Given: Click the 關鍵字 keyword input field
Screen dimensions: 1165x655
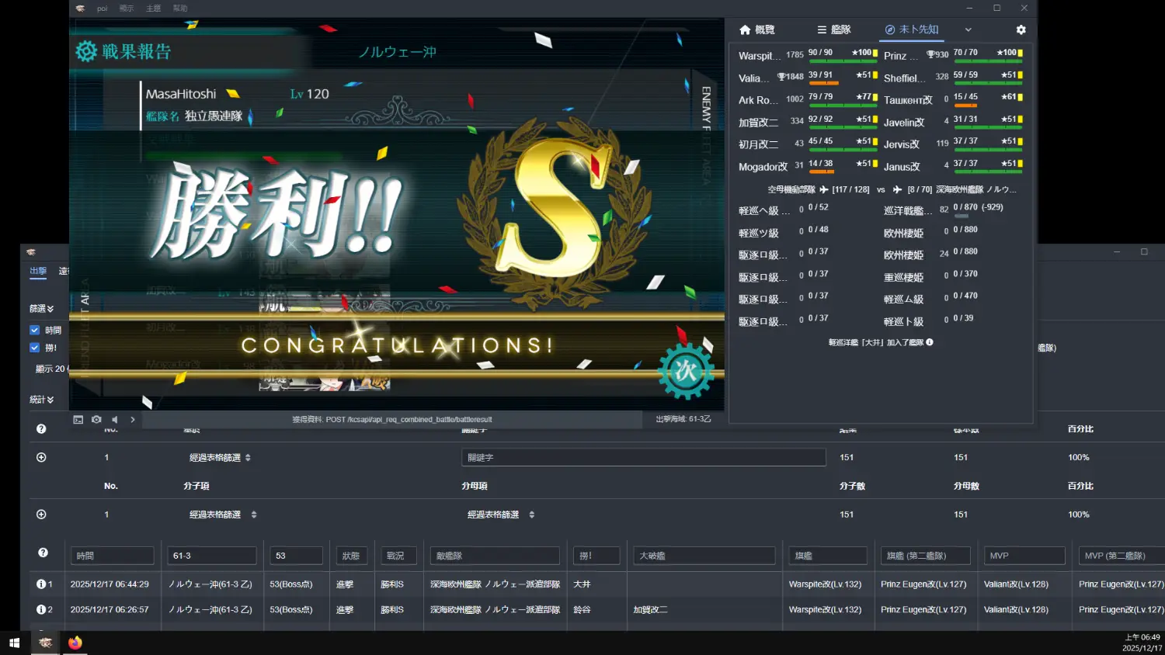Looking at the screenshot, I should 643,458.
